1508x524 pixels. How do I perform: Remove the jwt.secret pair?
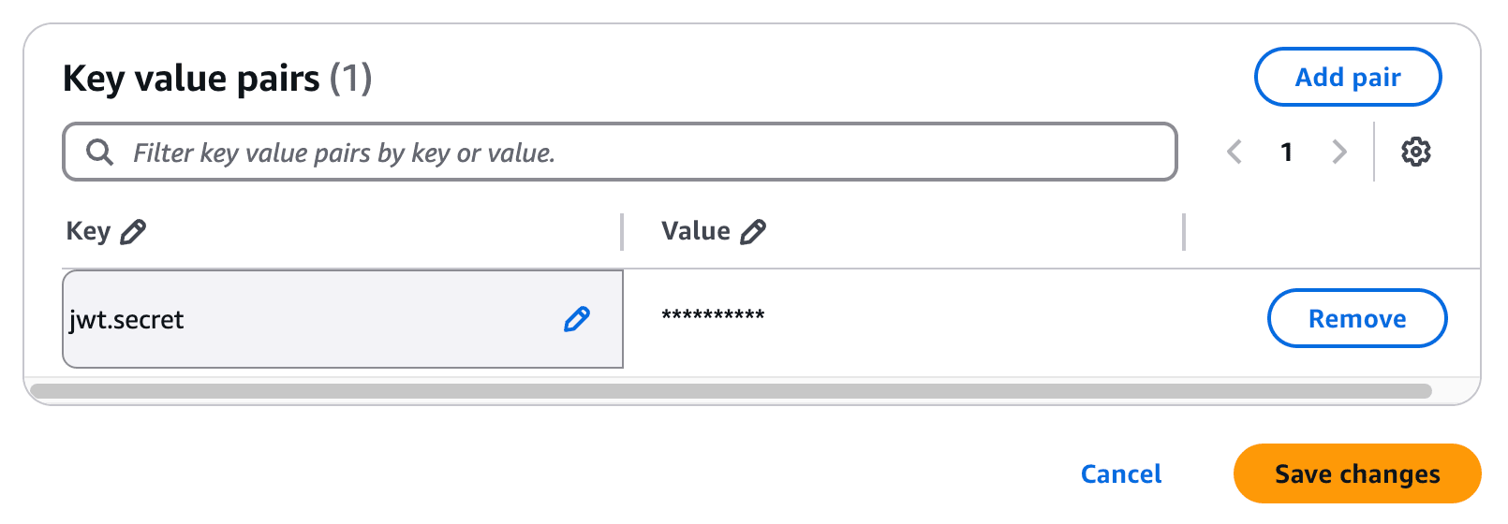point(1357,318)
